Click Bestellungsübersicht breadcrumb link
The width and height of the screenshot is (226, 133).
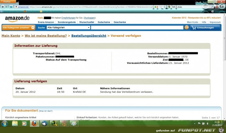tap(89, 36)
